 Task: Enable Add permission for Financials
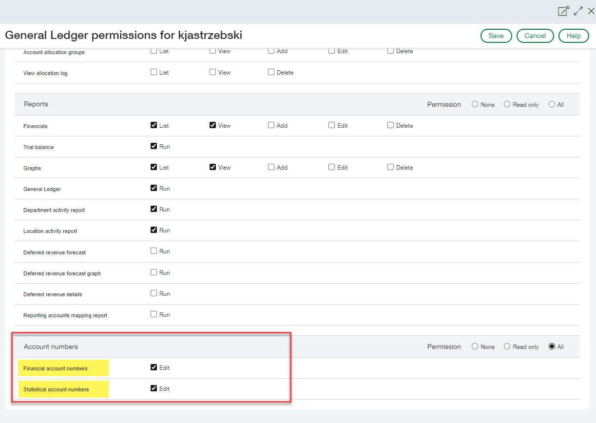click(271, 125)
